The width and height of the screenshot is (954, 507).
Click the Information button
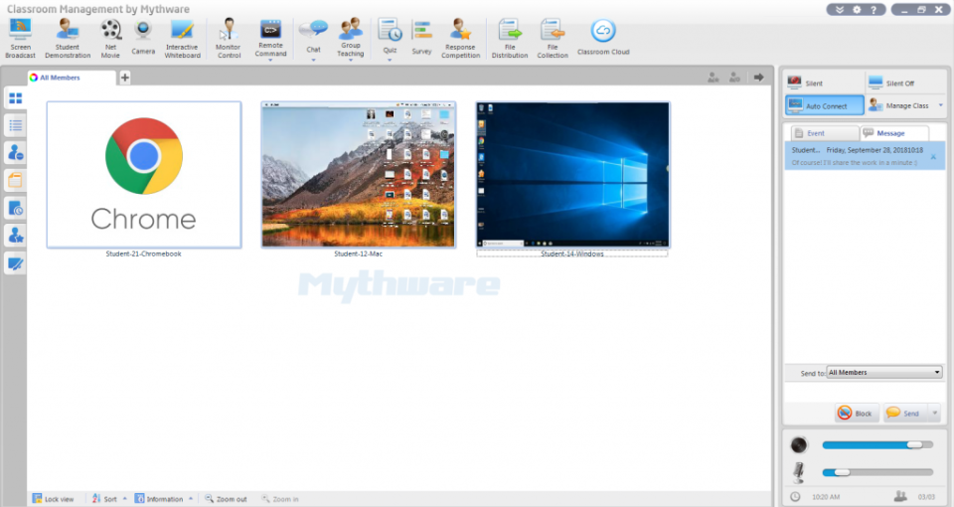point(159,499)
